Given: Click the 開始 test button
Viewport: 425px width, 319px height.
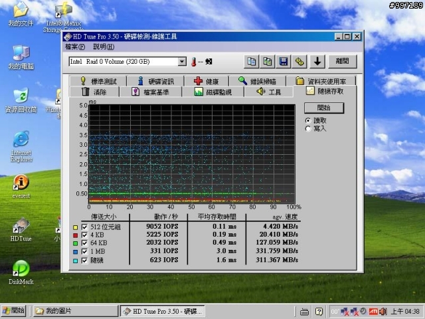Looking at the screenshot, I should [324, 108].
